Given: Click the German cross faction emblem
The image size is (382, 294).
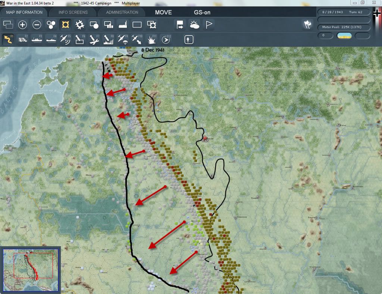Looking at the screenshot, I should (377, 13).
